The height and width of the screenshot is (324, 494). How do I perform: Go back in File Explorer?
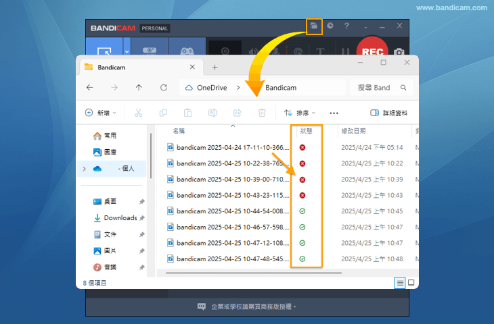pyautogui.click(x=90, y=88)
